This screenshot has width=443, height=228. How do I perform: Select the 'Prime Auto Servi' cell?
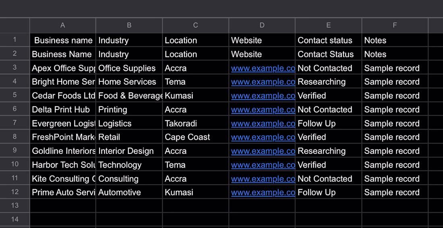[63, 193]
